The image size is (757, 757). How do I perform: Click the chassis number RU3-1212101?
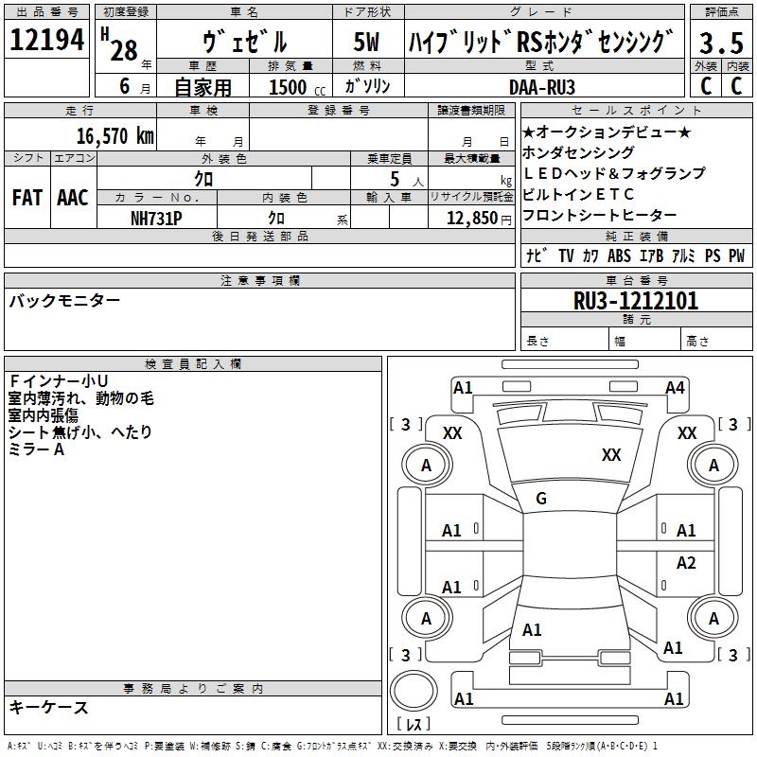[x=636, y=301]
